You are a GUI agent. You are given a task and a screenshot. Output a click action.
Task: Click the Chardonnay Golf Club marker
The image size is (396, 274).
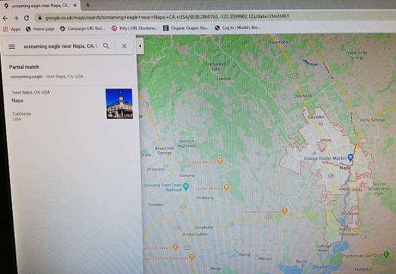pos(386,255)
